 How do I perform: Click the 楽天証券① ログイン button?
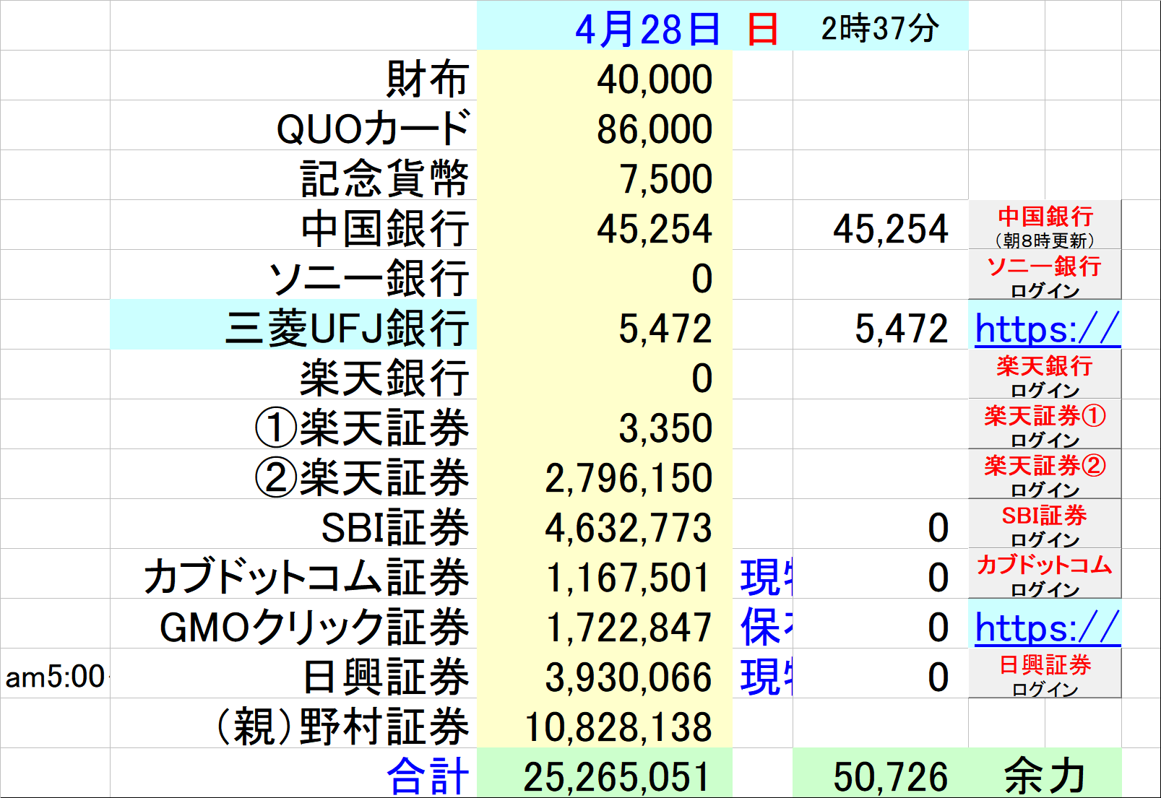1045,425
